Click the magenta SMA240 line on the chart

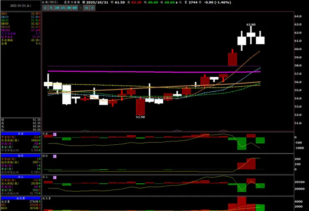[154, 72]
